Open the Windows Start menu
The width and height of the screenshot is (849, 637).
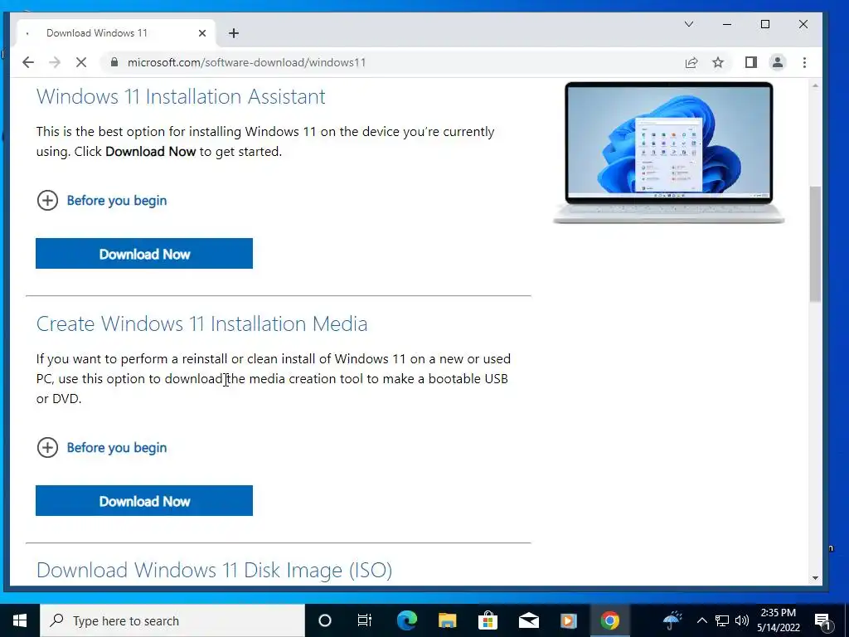coord(20,620)
